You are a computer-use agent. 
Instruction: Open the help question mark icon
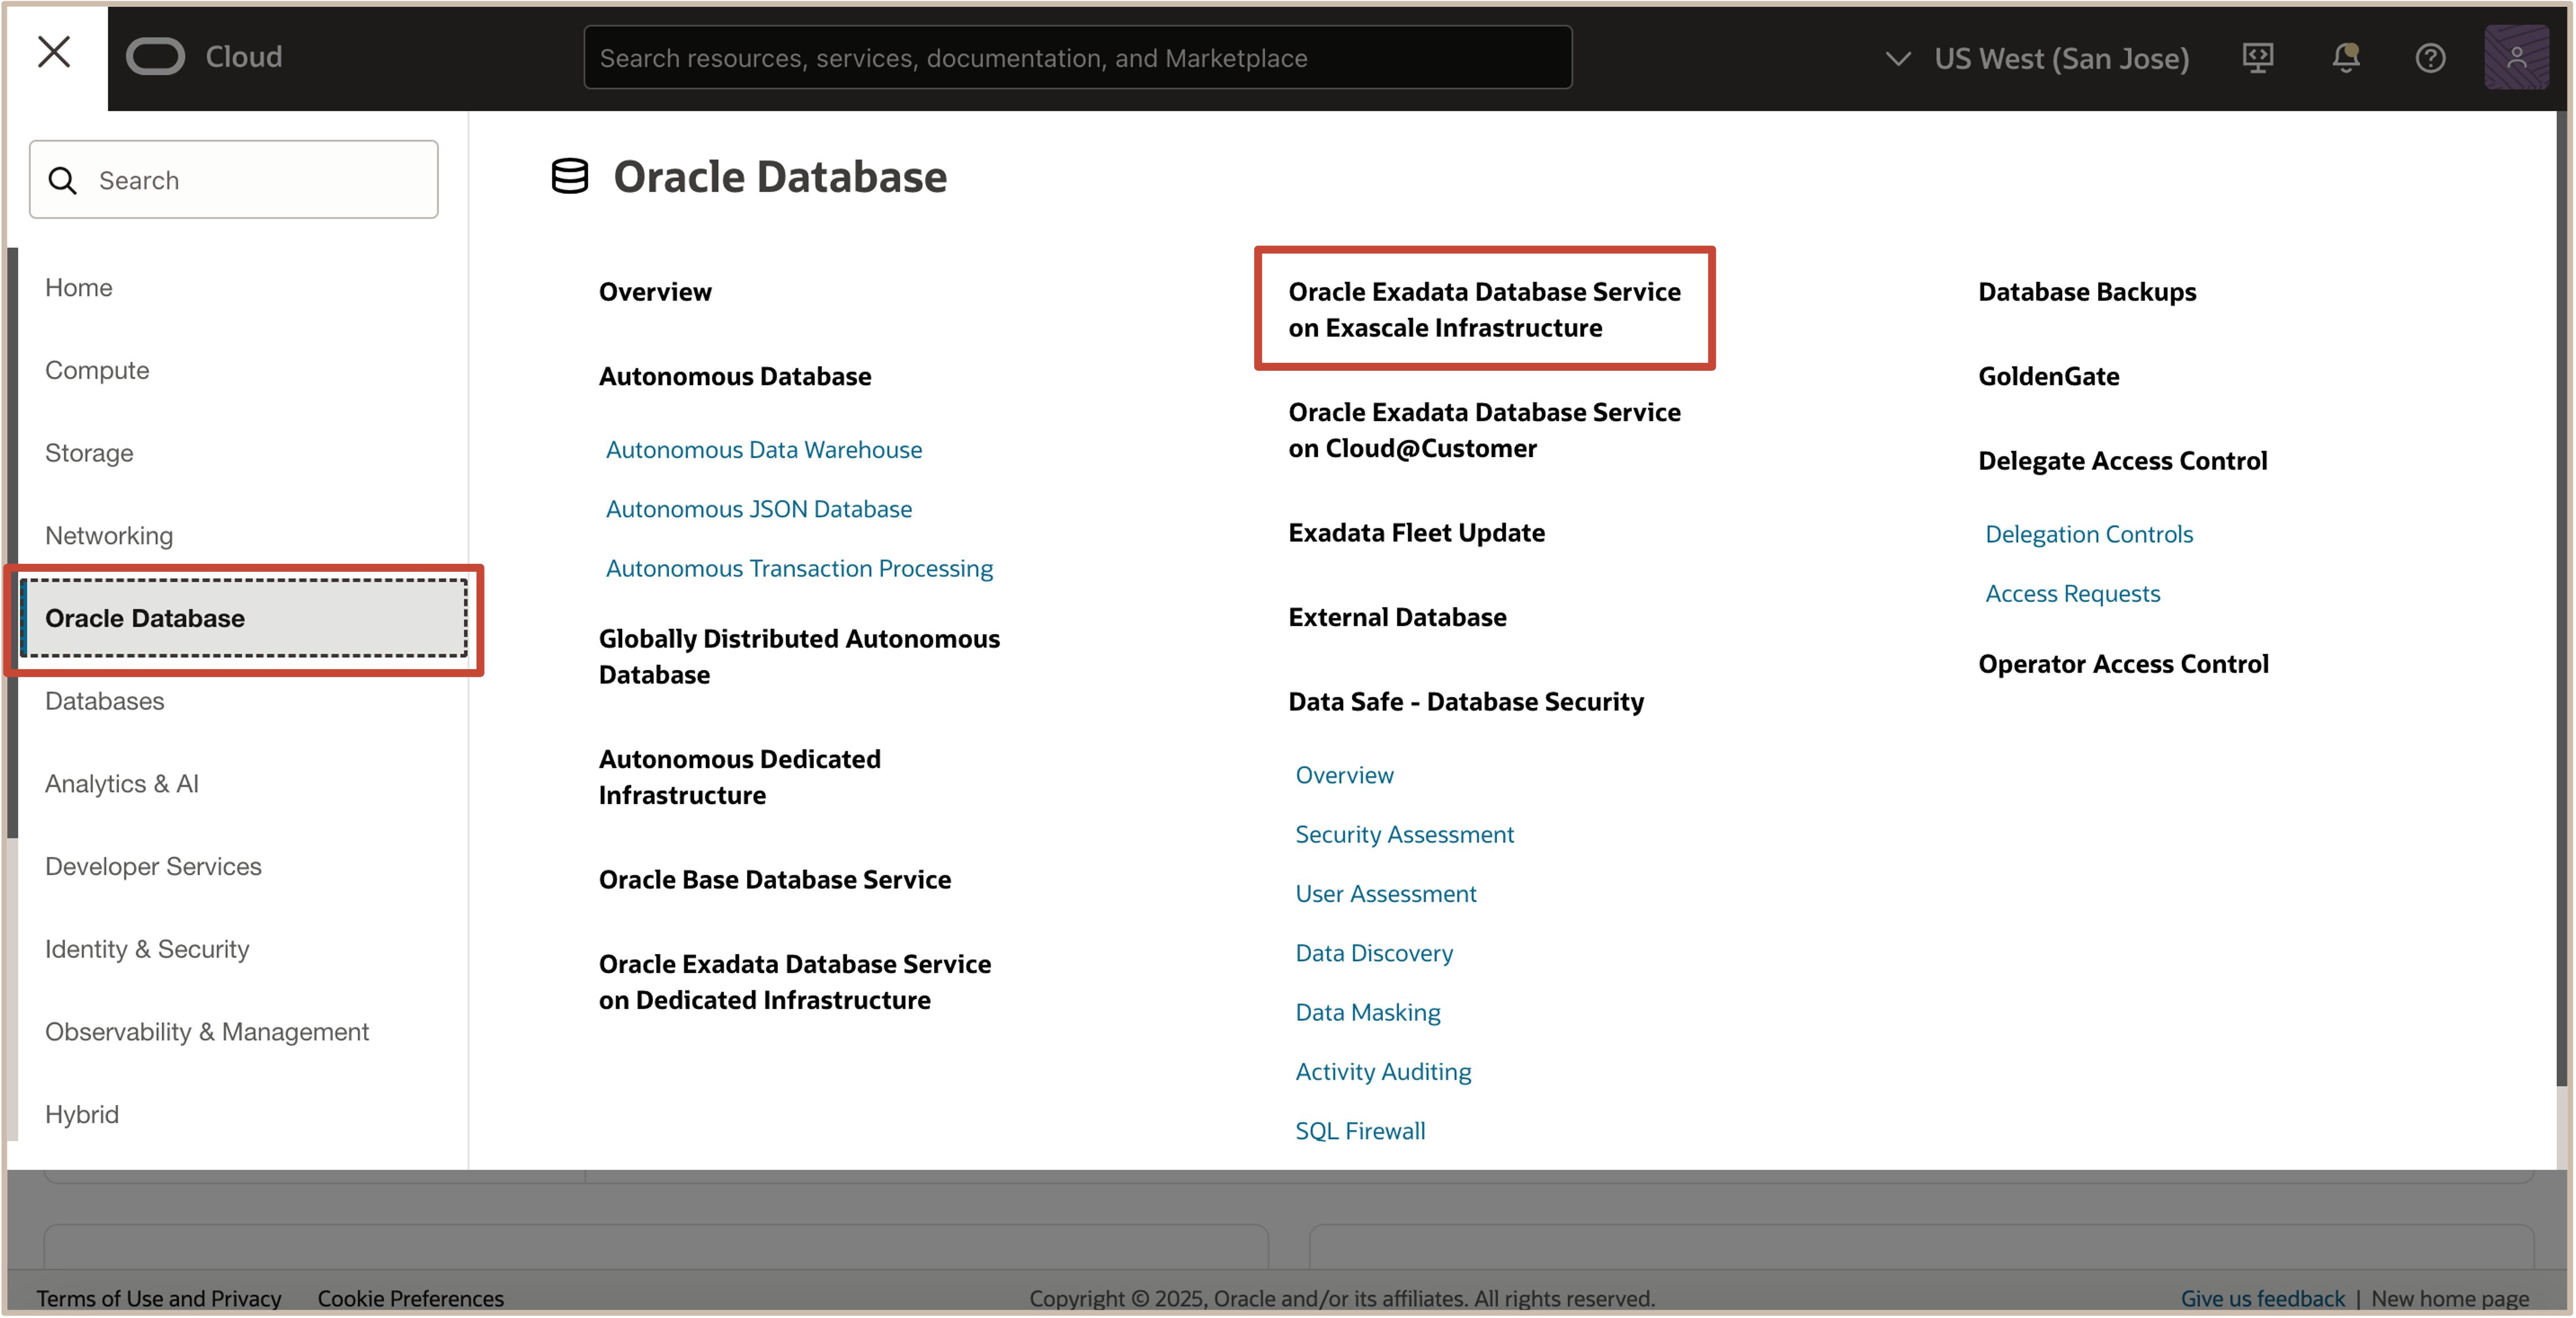pyautogui.click(x=2430, y=58)
